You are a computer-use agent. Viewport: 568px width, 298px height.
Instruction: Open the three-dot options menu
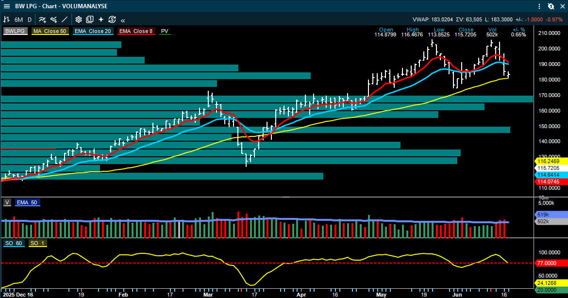539,6
